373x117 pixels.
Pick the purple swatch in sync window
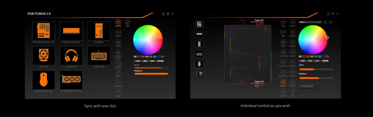click(162, 57)
